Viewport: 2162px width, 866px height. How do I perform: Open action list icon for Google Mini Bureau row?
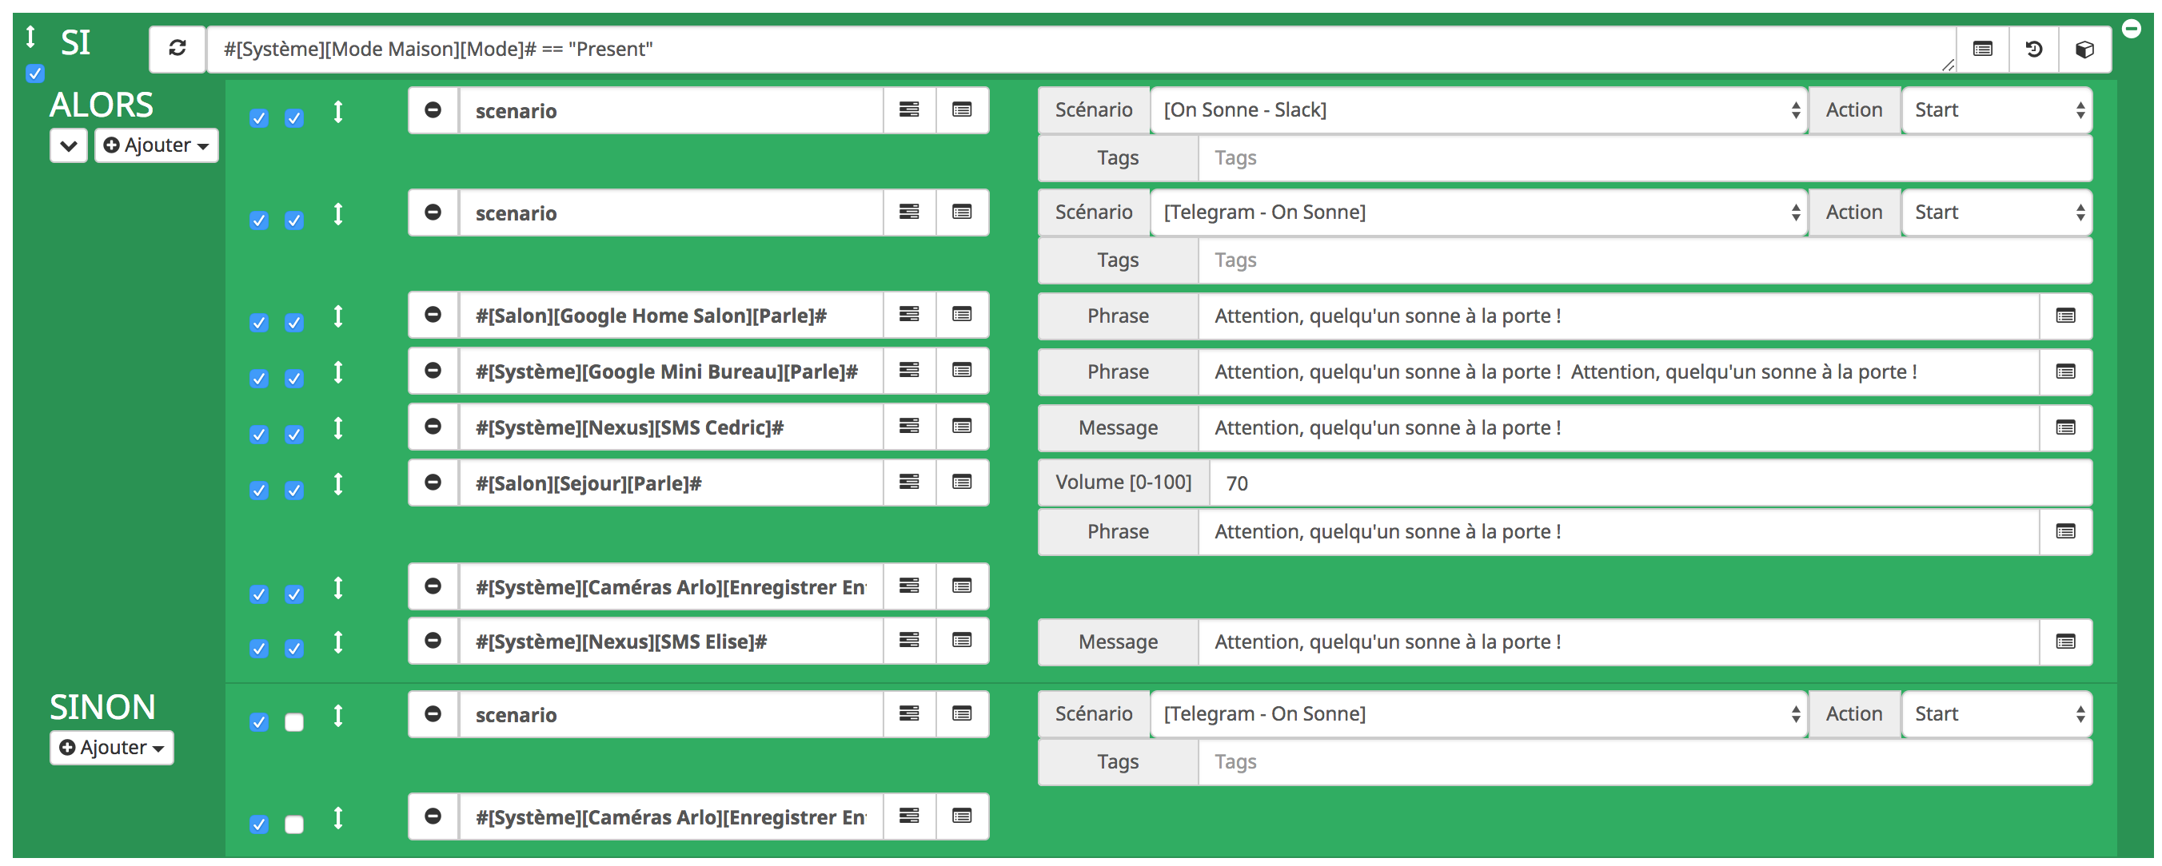click(x=909, y=371)
